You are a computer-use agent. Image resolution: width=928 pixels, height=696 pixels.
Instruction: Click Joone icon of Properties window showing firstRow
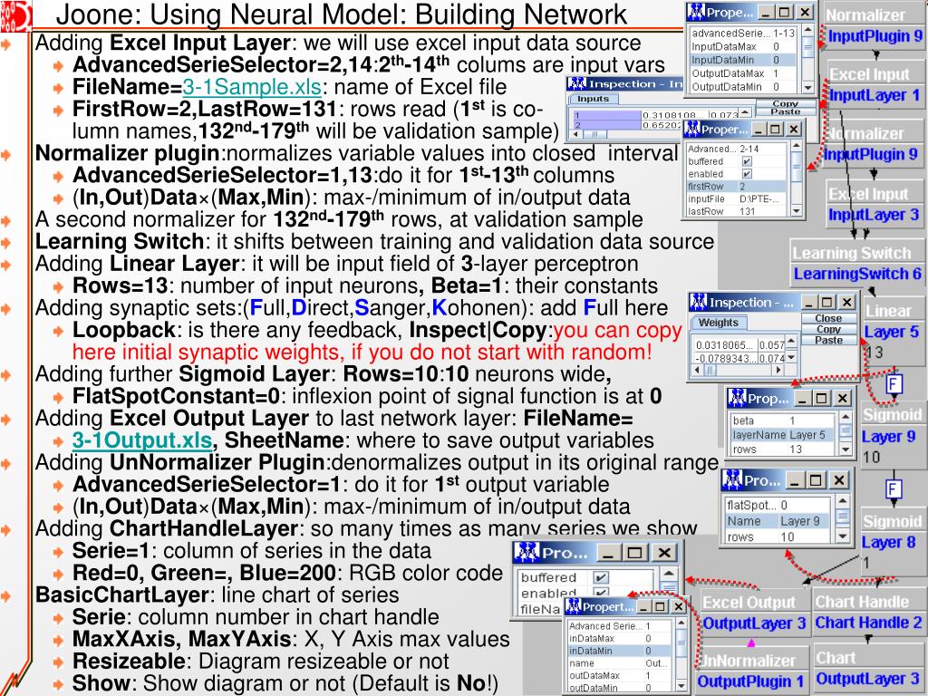(692, 129)
